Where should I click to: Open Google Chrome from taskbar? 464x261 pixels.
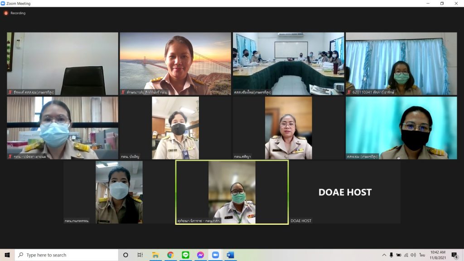click(170, 255)
